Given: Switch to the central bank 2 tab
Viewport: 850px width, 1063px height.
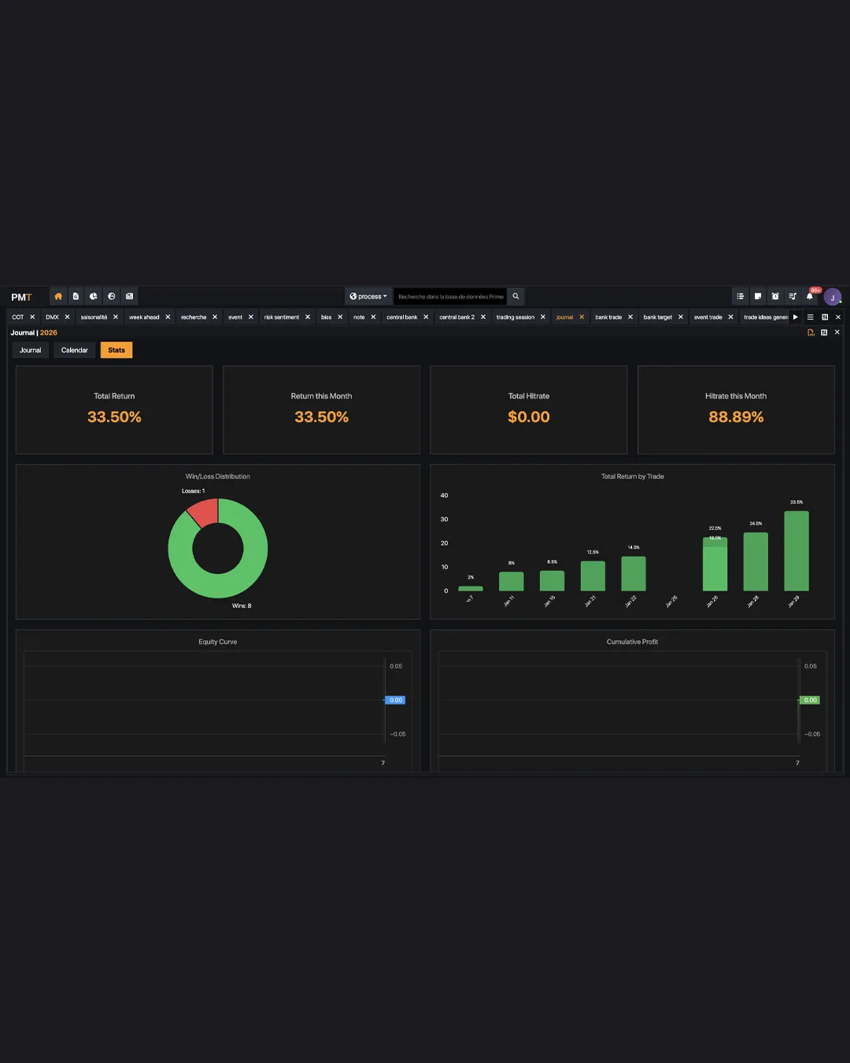Looking at the screenshot, I should pos(457,317).
